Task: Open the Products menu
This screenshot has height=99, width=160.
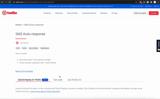Action: (x=47, y=13)
